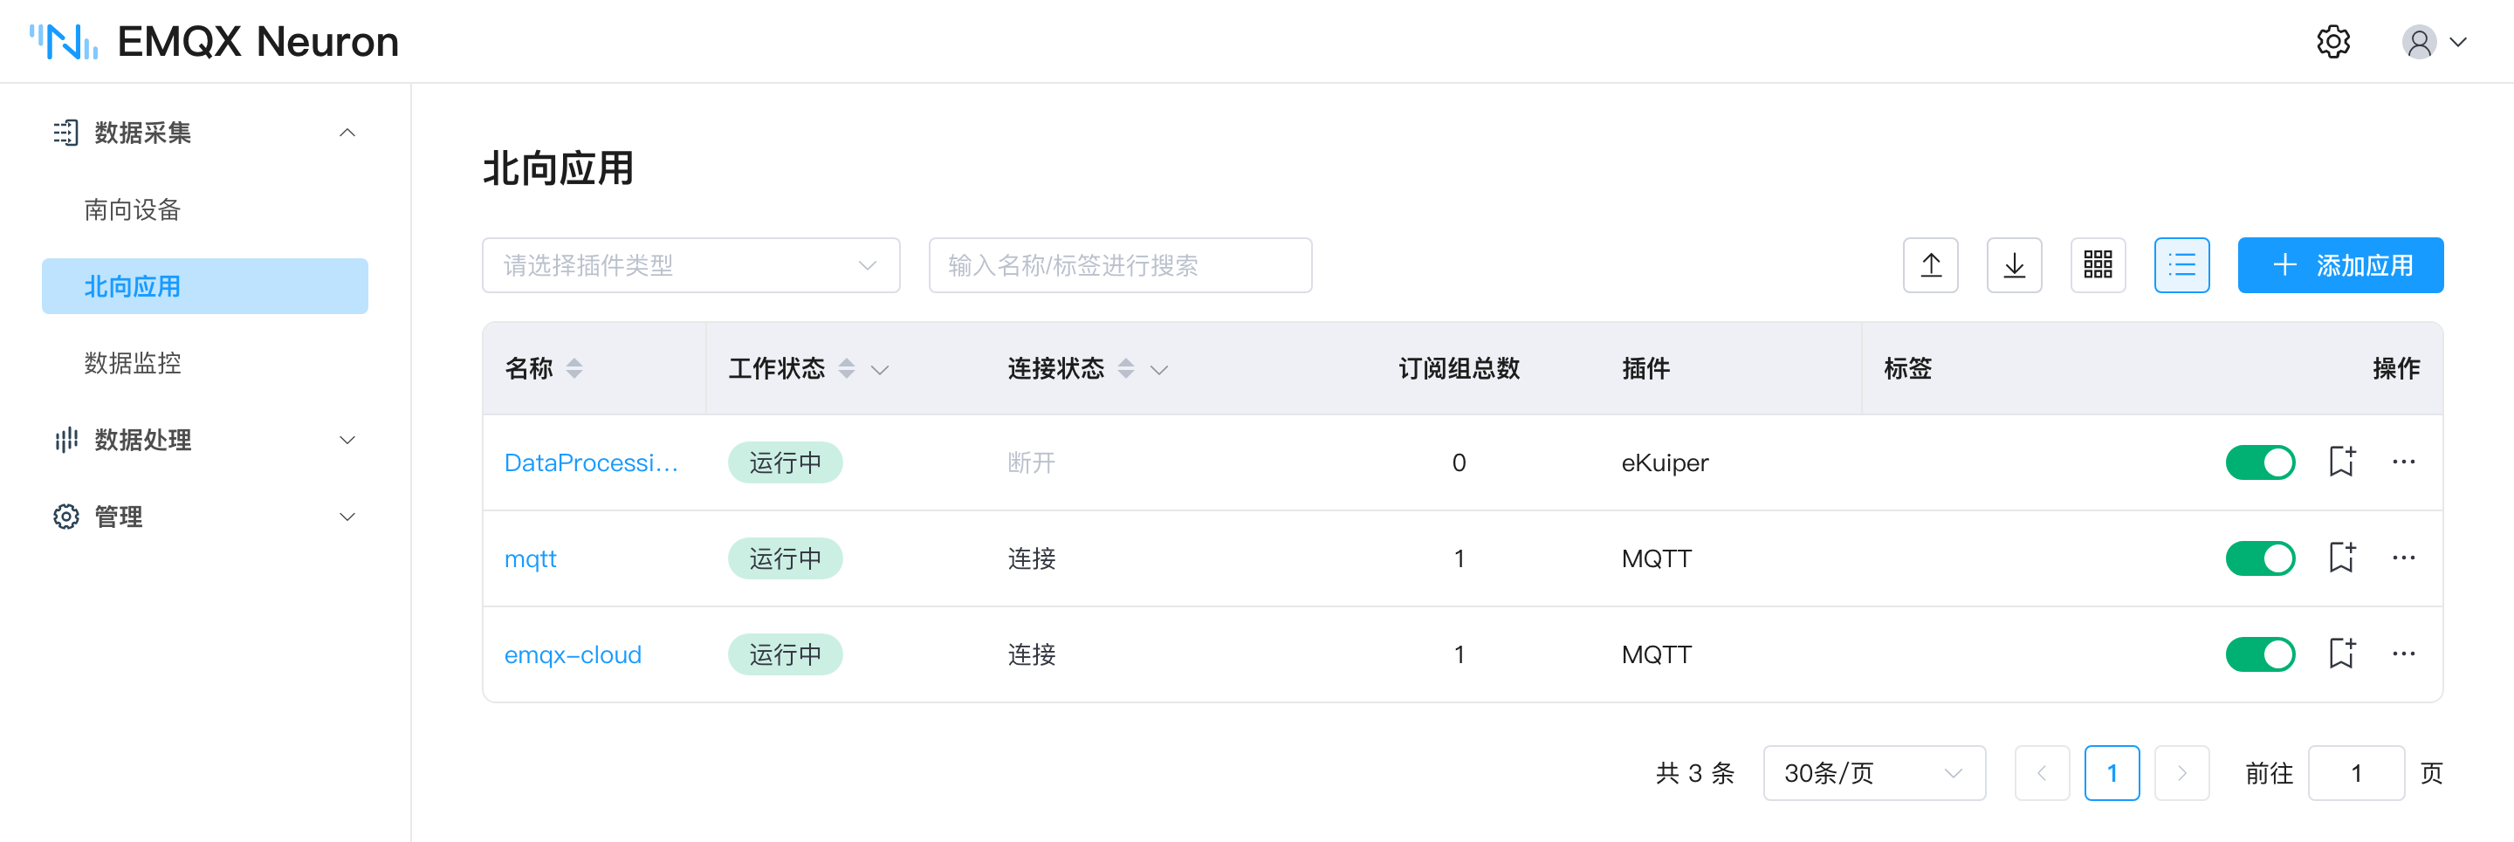The height and width of the screenshot is (842, 2514).
Task: Click MQTT plugin cell in emqx-cloud row
Action: (x=1656, y=654)
